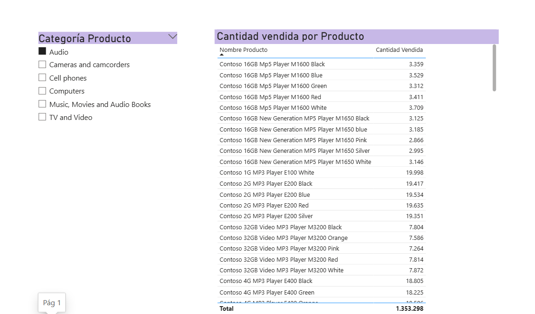Select row Contoso 2G MP3 Player E200 Red

(321, 206)
